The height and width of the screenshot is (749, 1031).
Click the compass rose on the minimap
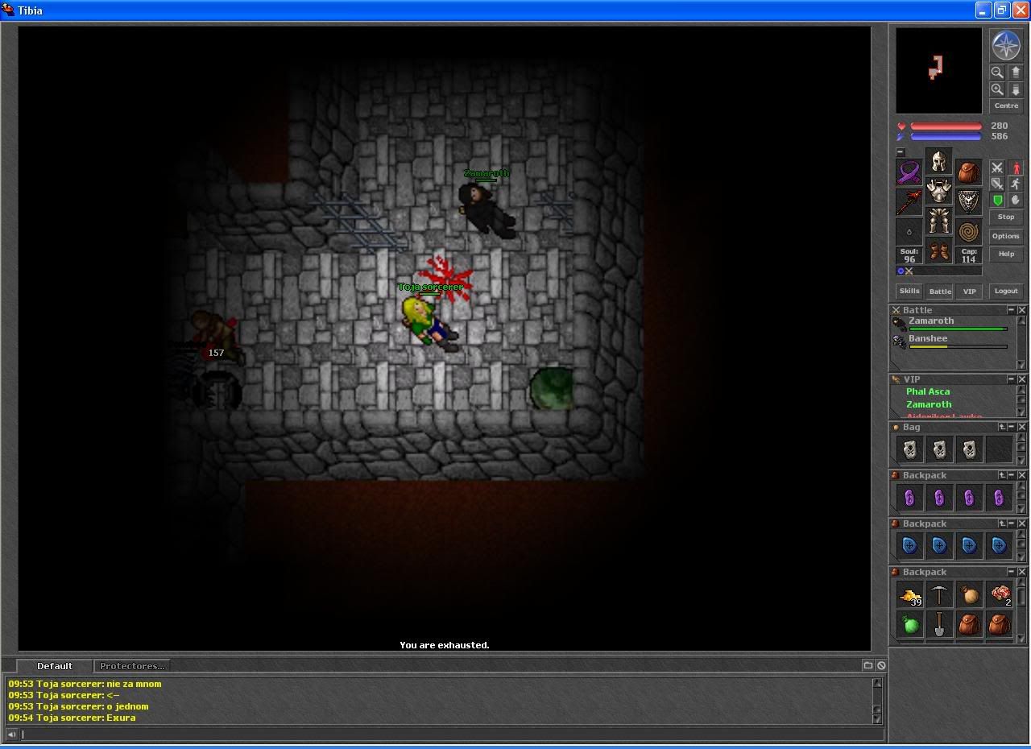pos(1006,46)
